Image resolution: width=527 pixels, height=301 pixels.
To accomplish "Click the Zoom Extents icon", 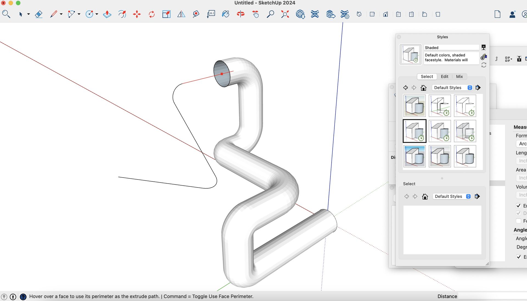I will (x=285, y=14).
